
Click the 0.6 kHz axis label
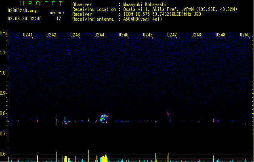[x=3, y=154]
